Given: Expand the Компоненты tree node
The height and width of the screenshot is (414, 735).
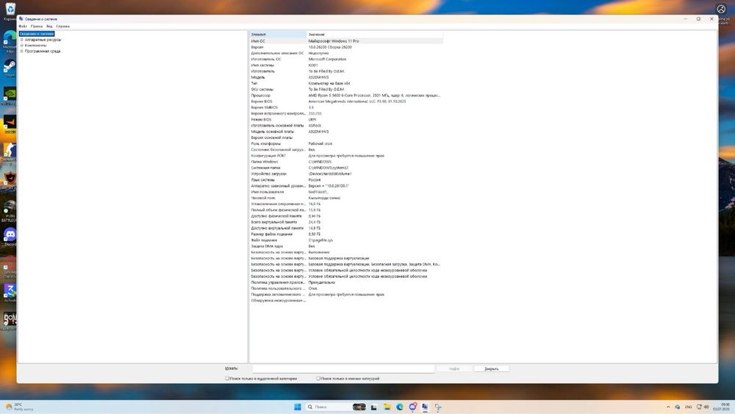Looking at the screenshot, I should (21, 46).
